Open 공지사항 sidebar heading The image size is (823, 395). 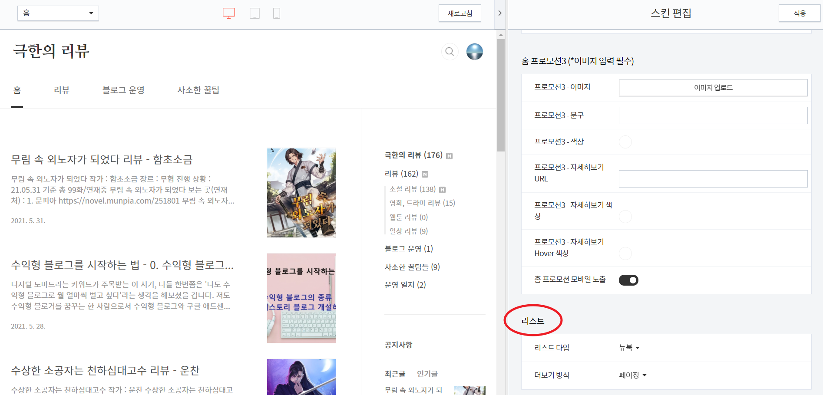(398, 345)
